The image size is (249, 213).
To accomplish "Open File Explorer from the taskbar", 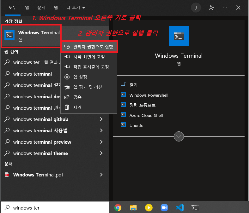I will [133, 208].
